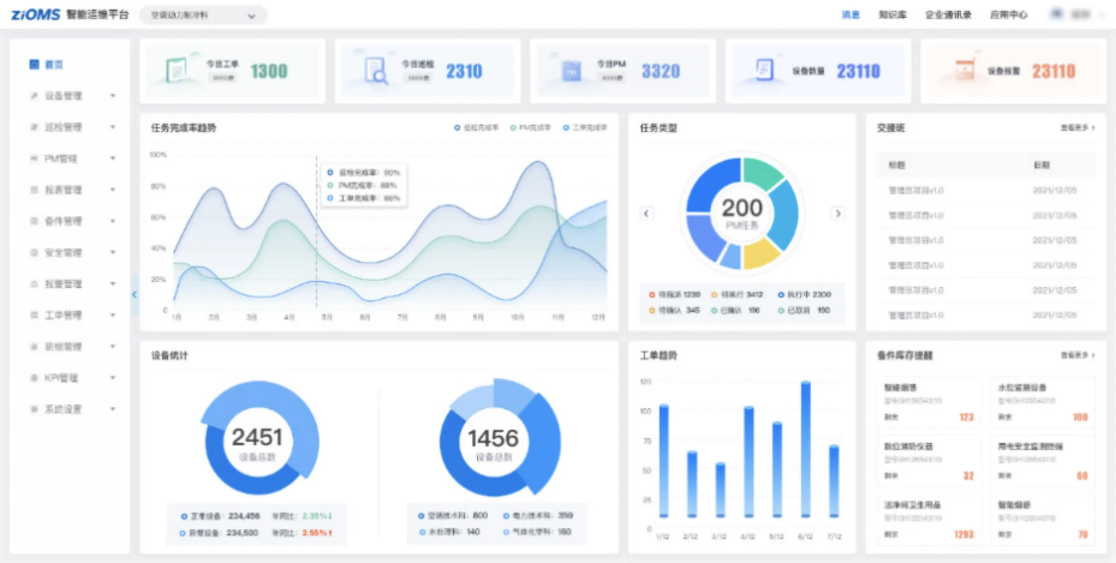Select 工单管理 in the sidebar menu

point(63,315)
